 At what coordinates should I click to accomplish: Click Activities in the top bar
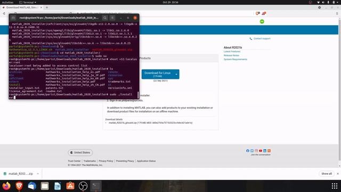(7, 2)
